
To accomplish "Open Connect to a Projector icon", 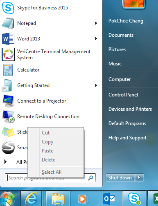I will (x=9, y=101).
